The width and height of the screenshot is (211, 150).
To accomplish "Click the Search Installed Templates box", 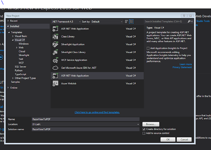I will pos(166,21).
